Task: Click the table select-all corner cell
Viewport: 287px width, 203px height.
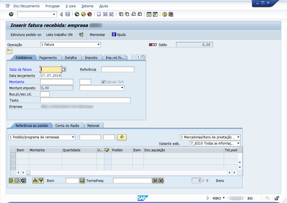Action: (13, 150)
